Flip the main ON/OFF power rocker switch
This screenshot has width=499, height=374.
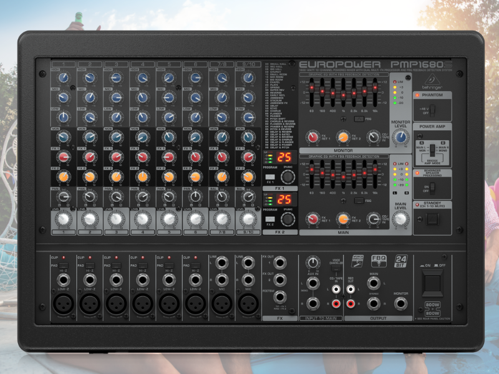click(432, 284)
